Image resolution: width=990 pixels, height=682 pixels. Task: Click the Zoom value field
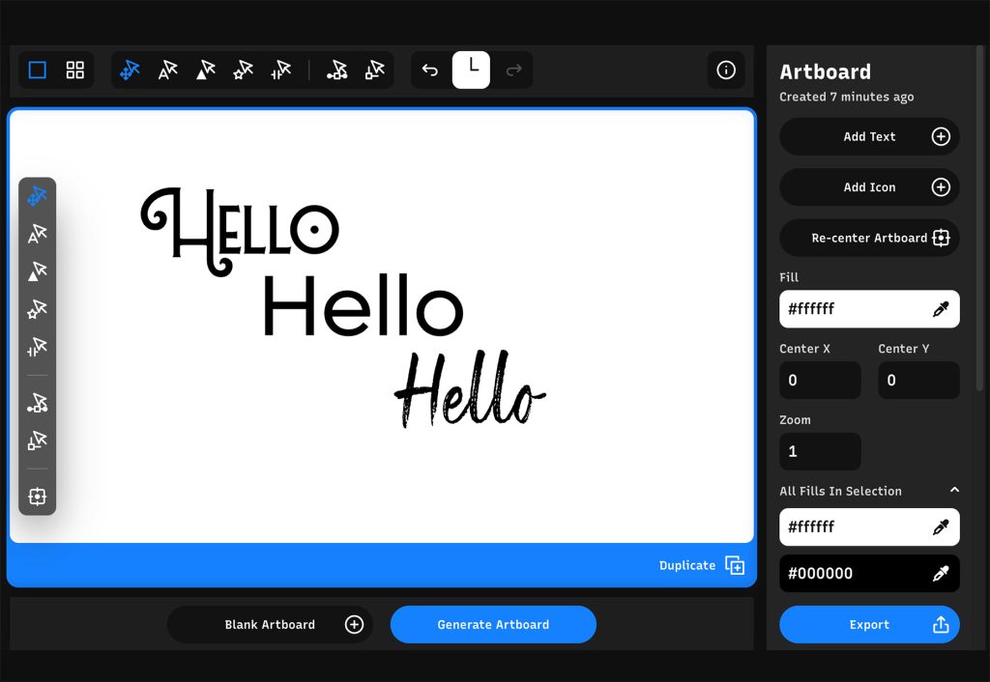(820, 452)
